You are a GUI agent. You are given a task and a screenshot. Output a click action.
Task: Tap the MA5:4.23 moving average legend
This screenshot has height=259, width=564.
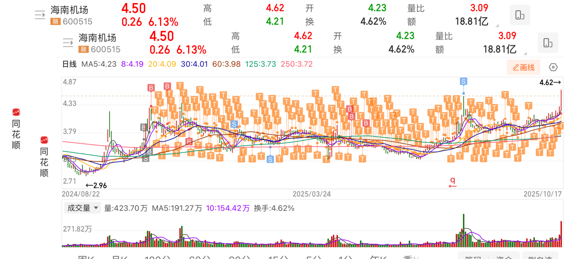tap(99, 64)
